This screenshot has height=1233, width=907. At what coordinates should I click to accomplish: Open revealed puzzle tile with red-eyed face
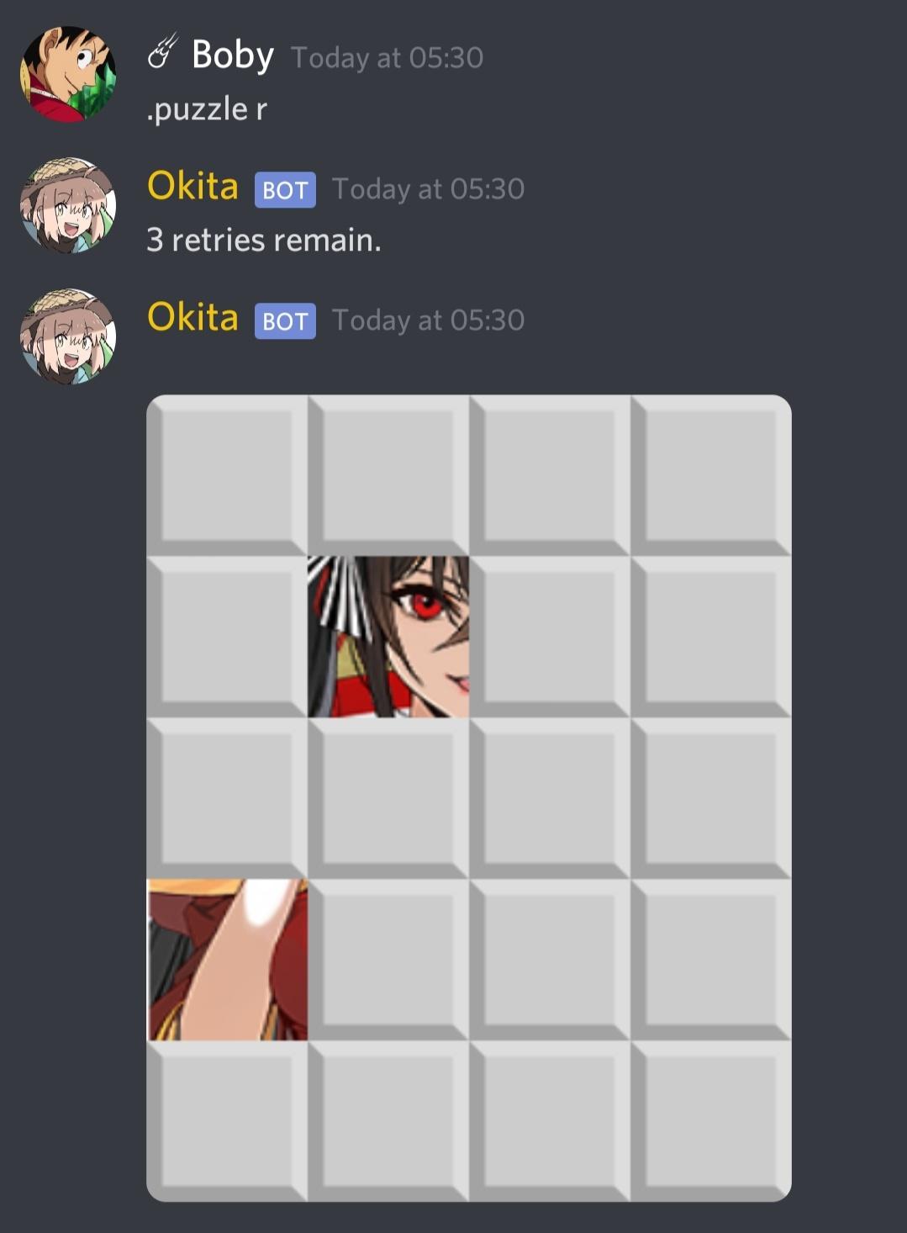click(x=388, y=637)
